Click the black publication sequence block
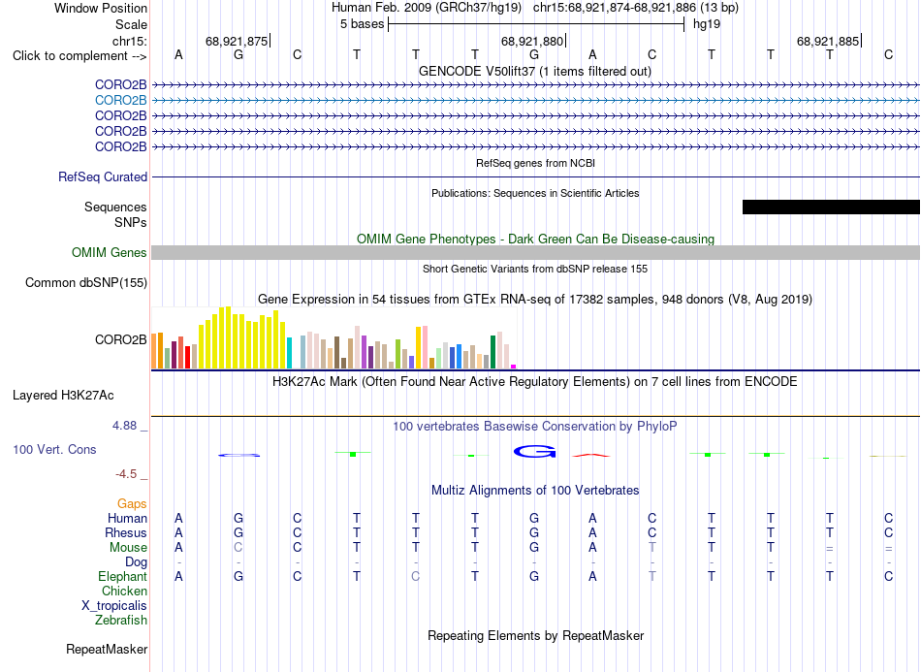The image size is (921, 672). pos(831,207)
